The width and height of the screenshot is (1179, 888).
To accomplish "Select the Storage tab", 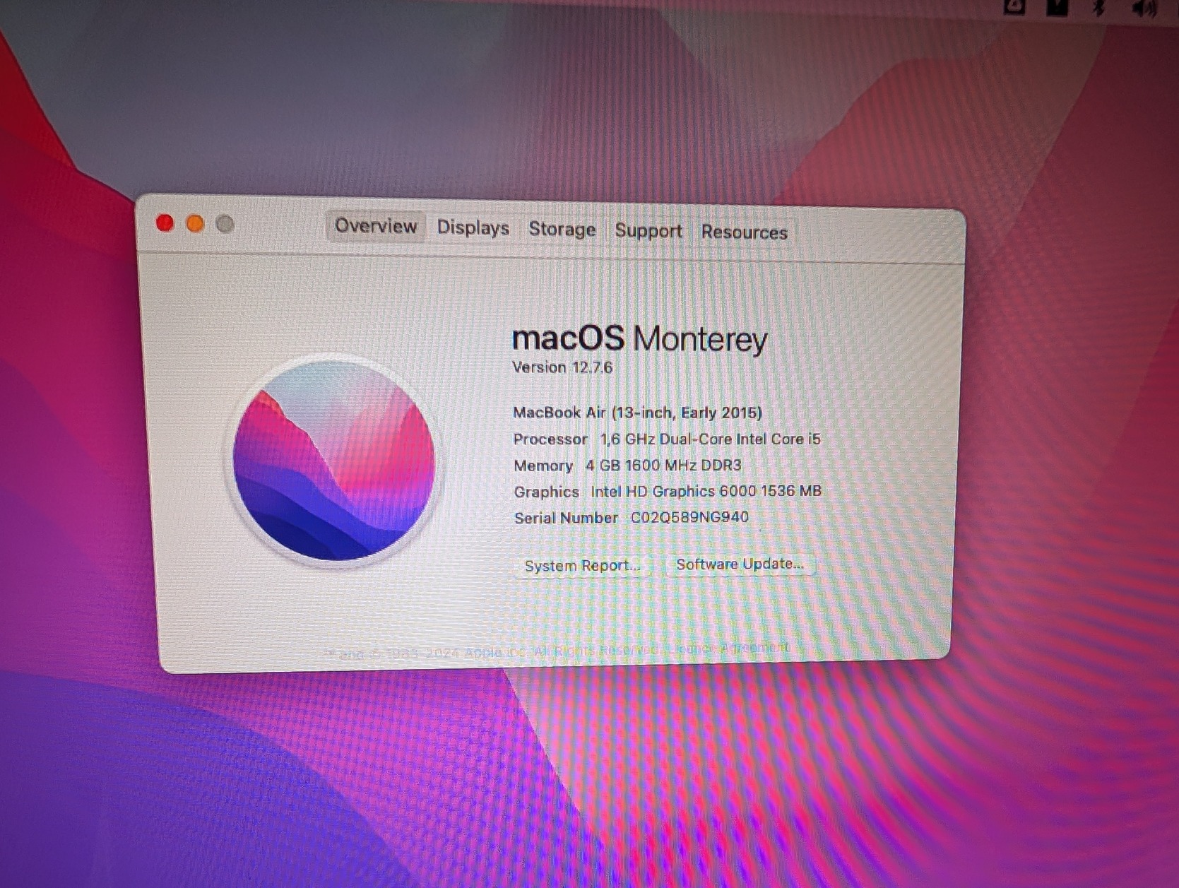I will point(562,230).
